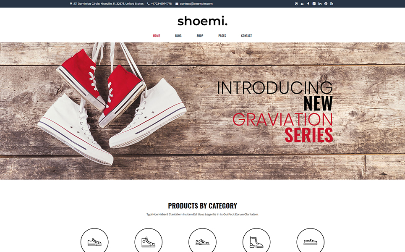
Task: Open the SHOP menu item
Action: [200, 36]
